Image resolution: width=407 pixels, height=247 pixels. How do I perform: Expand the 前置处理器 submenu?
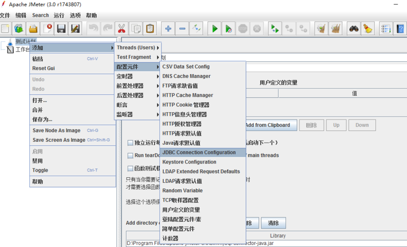138,86
